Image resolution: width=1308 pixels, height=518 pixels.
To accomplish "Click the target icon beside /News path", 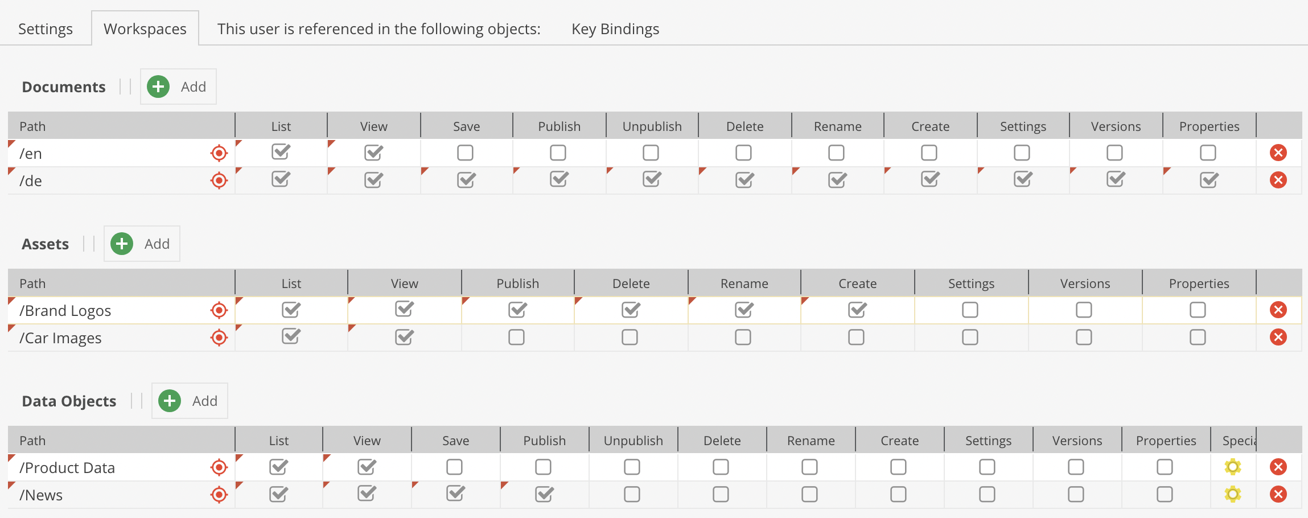I will pyautogui.click(x=219, y=495).
